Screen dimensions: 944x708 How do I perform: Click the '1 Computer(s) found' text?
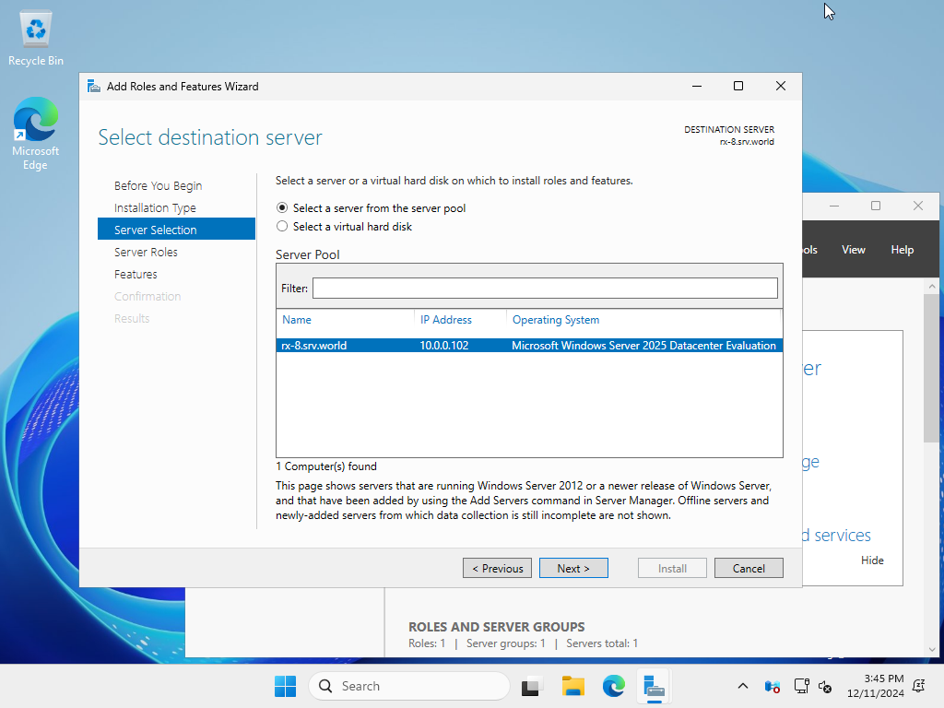click(x=326, y=466)
